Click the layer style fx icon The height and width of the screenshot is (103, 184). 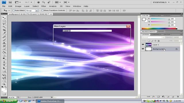coord(154,97)
